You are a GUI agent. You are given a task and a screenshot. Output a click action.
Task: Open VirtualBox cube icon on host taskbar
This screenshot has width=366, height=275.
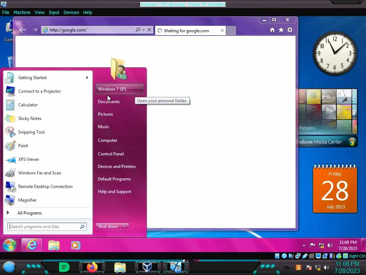(x=147, y=267)
